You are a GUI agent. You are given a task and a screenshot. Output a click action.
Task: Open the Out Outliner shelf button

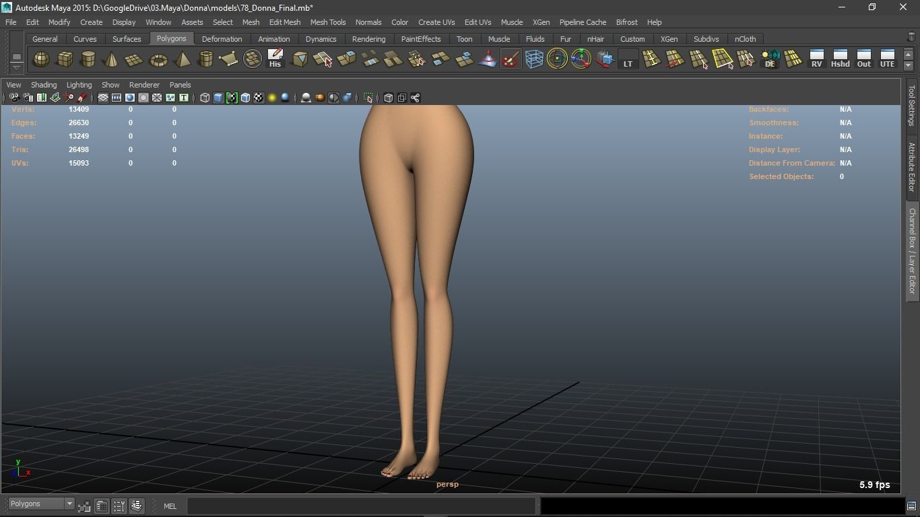click(x=863, y=59)
